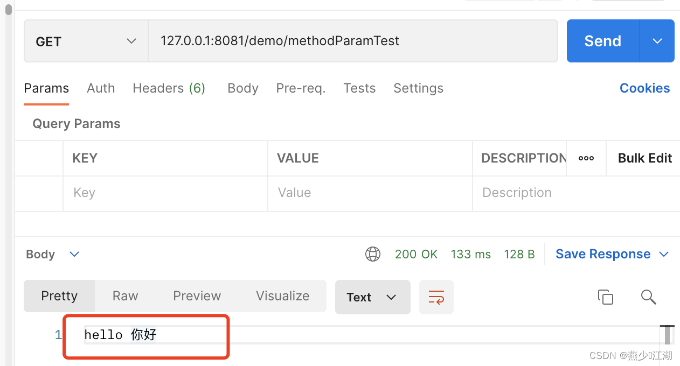Select the Visualize response view

[x=282, y=295]
